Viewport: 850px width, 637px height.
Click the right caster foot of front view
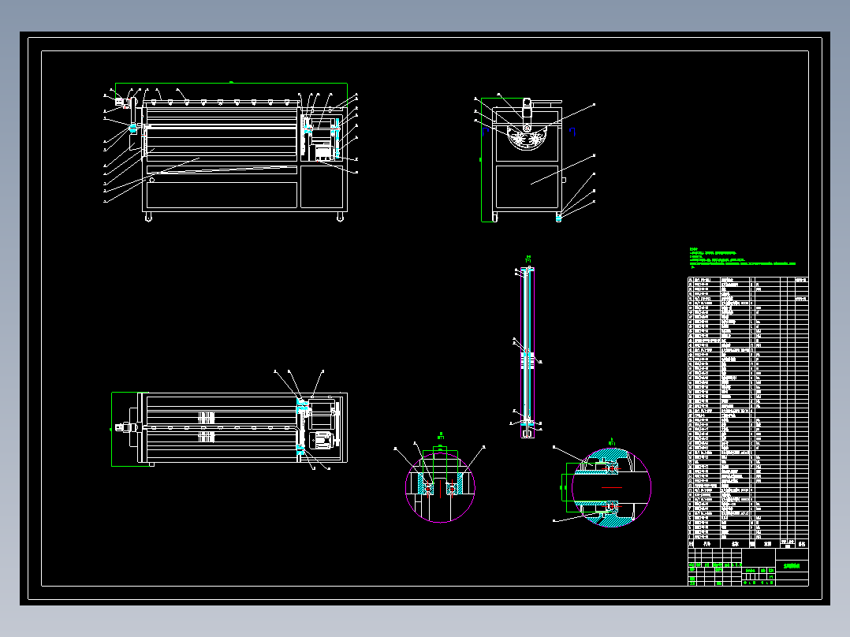tap(340, 217)
